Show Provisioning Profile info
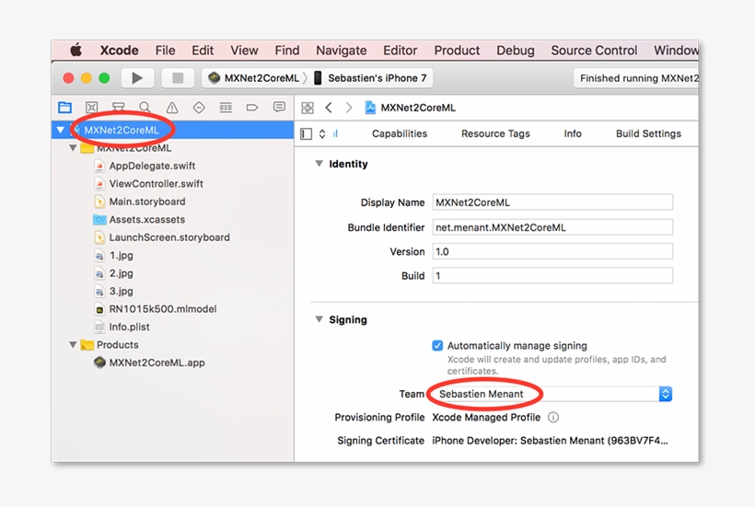Screen dimensions: 755x507 (x=553, y=417)
